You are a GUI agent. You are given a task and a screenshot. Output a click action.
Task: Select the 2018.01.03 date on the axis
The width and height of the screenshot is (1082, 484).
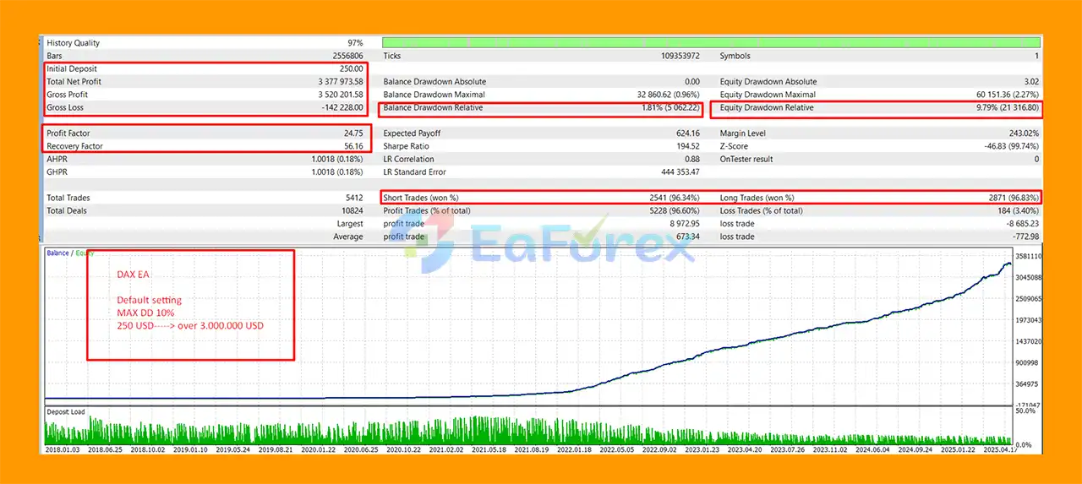(62, 450)
